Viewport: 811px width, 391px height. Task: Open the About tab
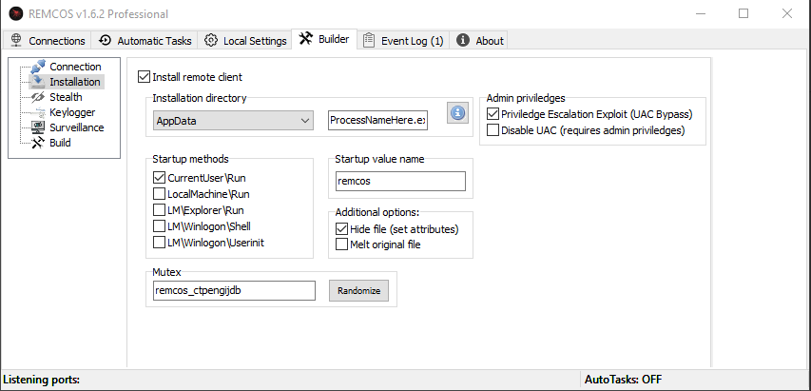click(479, 40)
